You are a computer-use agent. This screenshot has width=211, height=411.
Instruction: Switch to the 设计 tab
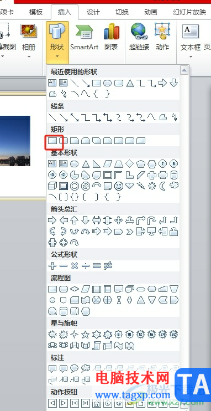pyautogui.click(x=93, y=12)
